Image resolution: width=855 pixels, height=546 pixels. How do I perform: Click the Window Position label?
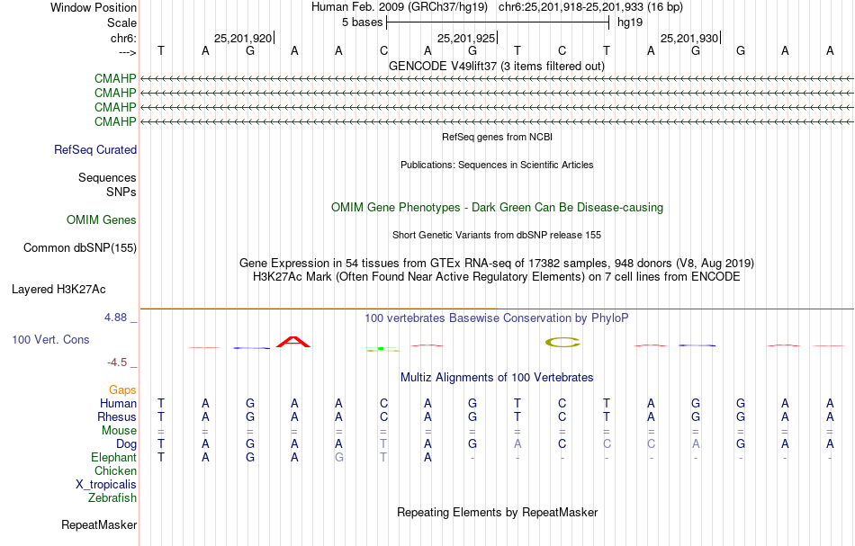pos(94,7)
